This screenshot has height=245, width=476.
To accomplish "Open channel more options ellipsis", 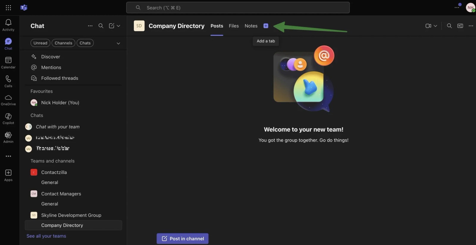I will [471, 26].
